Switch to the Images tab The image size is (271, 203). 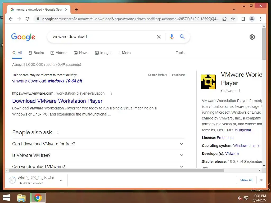click(x=103, y=53)
